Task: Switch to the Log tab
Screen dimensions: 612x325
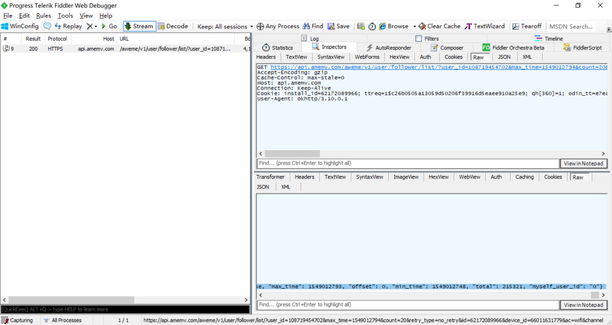Action: [x=309, y=38]
